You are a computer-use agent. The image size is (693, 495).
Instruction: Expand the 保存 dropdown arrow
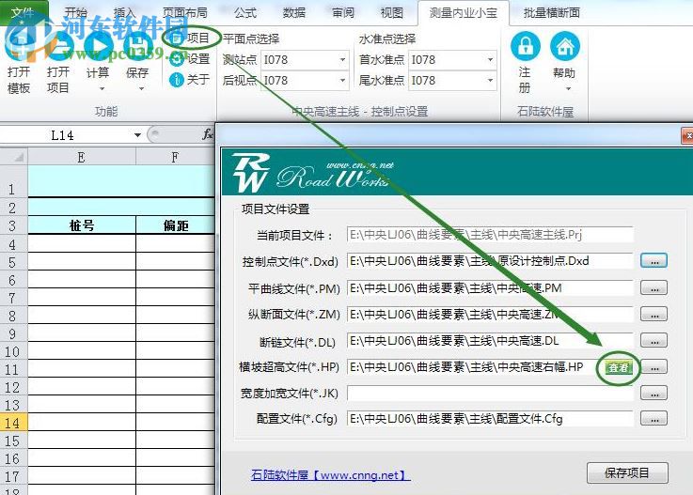click(141, 88)
